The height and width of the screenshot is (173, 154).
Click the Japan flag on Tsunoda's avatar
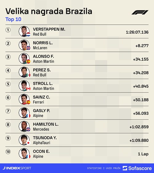(28, 143)
